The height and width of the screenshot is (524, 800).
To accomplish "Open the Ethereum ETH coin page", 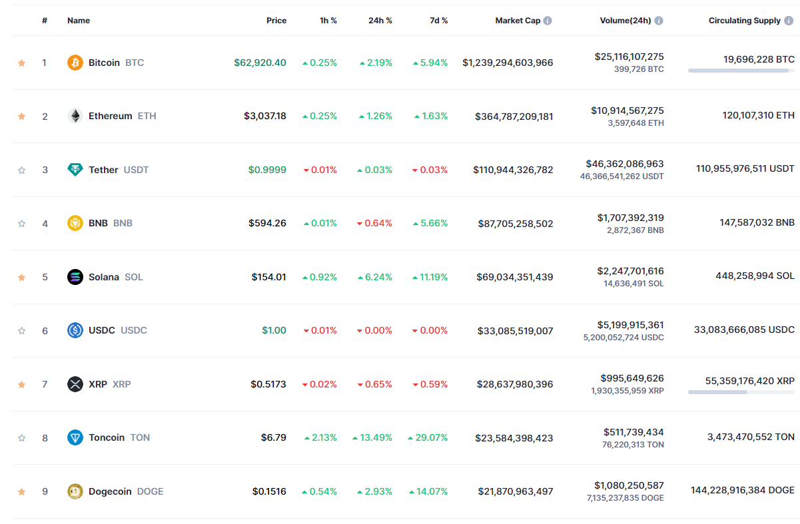I will coord(112,116).
